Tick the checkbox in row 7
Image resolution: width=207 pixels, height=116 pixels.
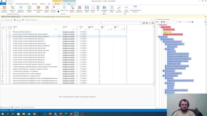(x=9, y=46)
